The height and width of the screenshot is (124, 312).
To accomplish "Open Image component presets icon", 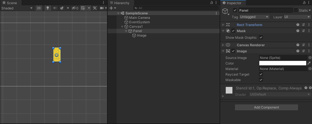I will (303, 51).
